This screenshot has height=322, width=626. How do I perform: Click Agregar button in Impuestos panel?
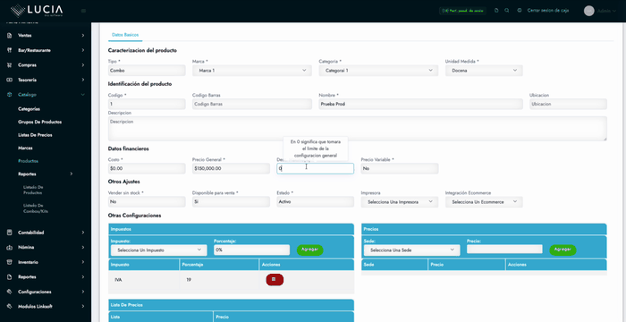(x=309, y=250)
